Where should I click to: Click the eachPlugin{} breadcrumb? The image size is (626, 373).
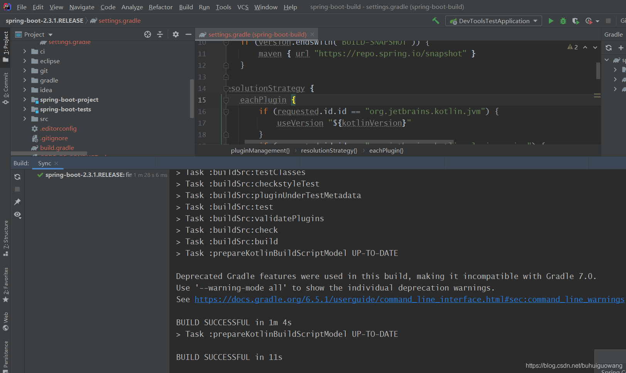386,150
